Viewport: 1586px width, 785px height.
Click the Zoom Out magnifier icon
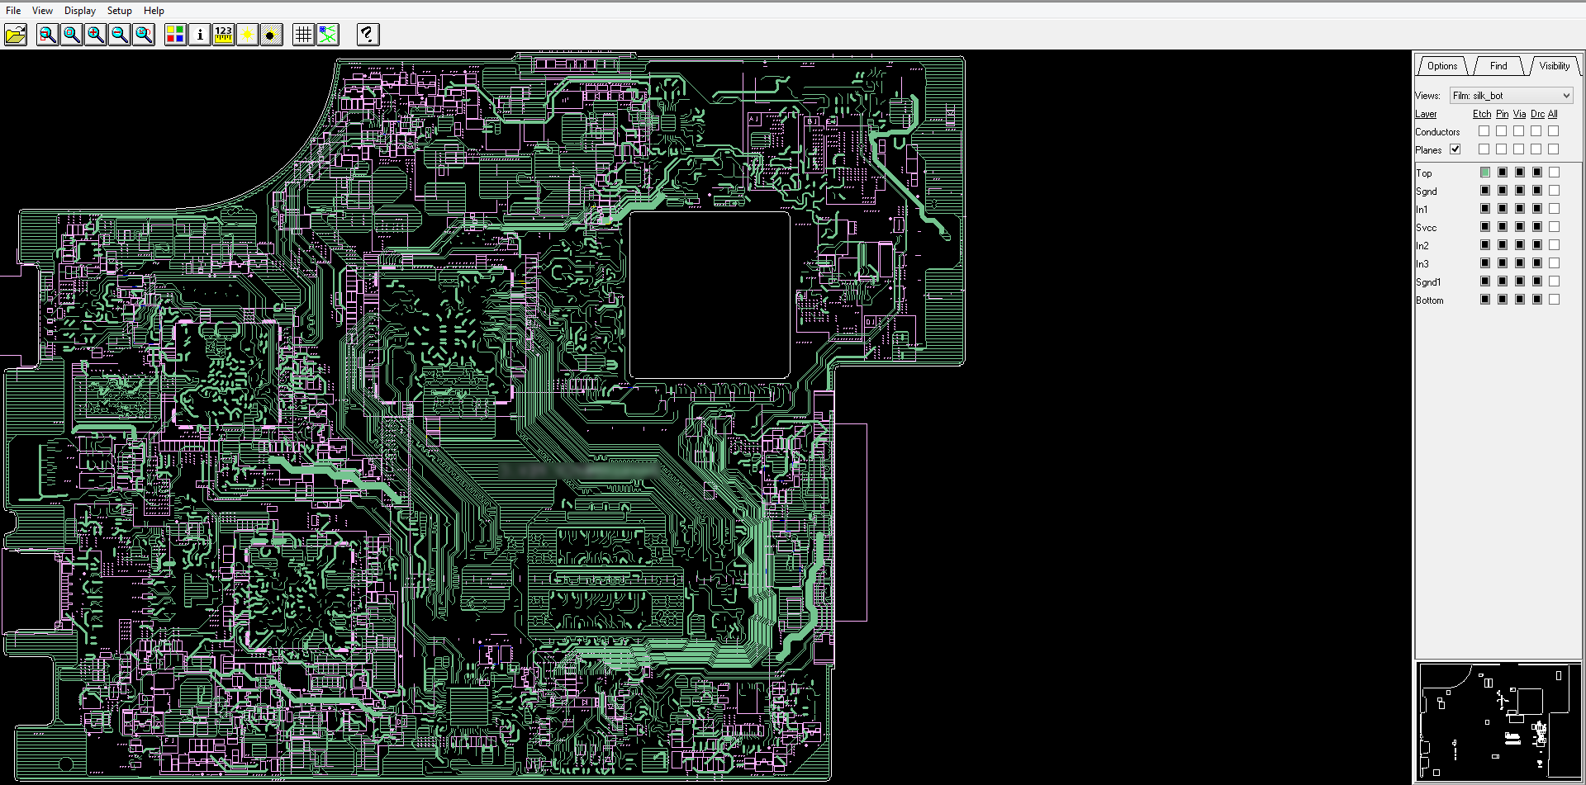click(x=120, y=35)
